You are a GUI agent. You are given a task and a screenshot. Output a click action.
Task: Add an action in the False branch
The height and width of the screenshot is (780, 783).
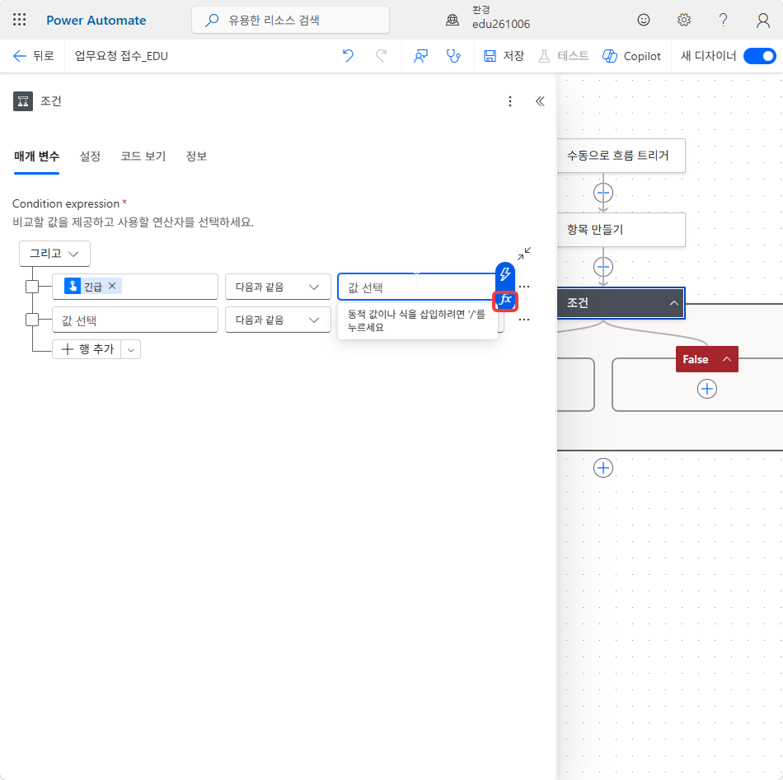coord(706,389)
